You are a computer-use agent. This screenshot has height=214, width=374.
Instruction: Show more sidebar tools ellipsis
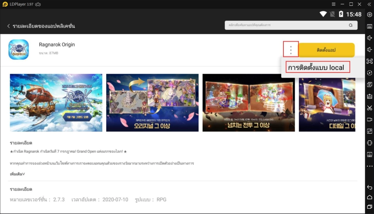370,166
